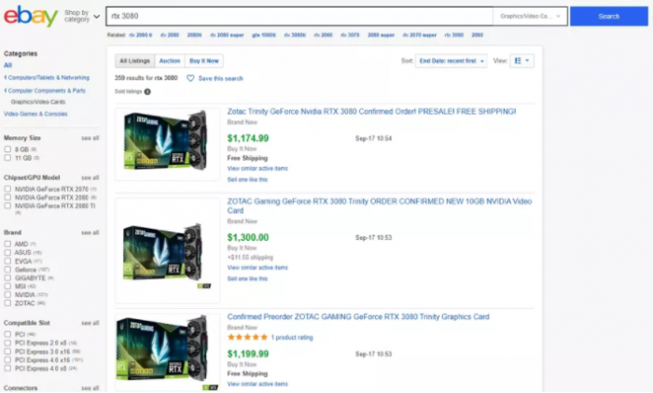653x393 pixels.
Task: Open the Sort End Date dropdown
Action: pos(451,61)
